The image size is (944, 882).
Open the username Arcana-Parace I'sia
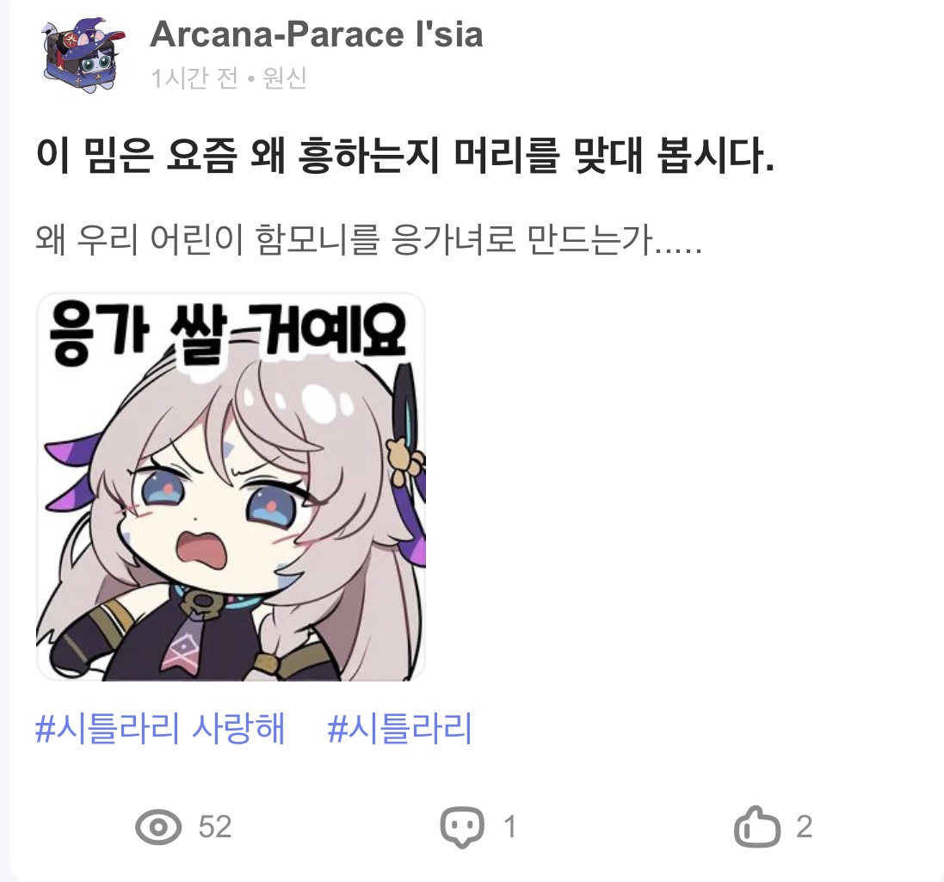coord(316,34)
